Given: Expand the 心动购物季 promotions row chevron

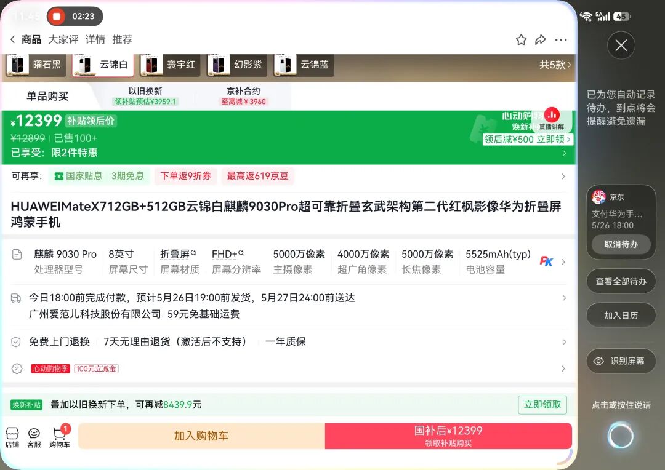Looking at the screenshot, I should [563, 368].
